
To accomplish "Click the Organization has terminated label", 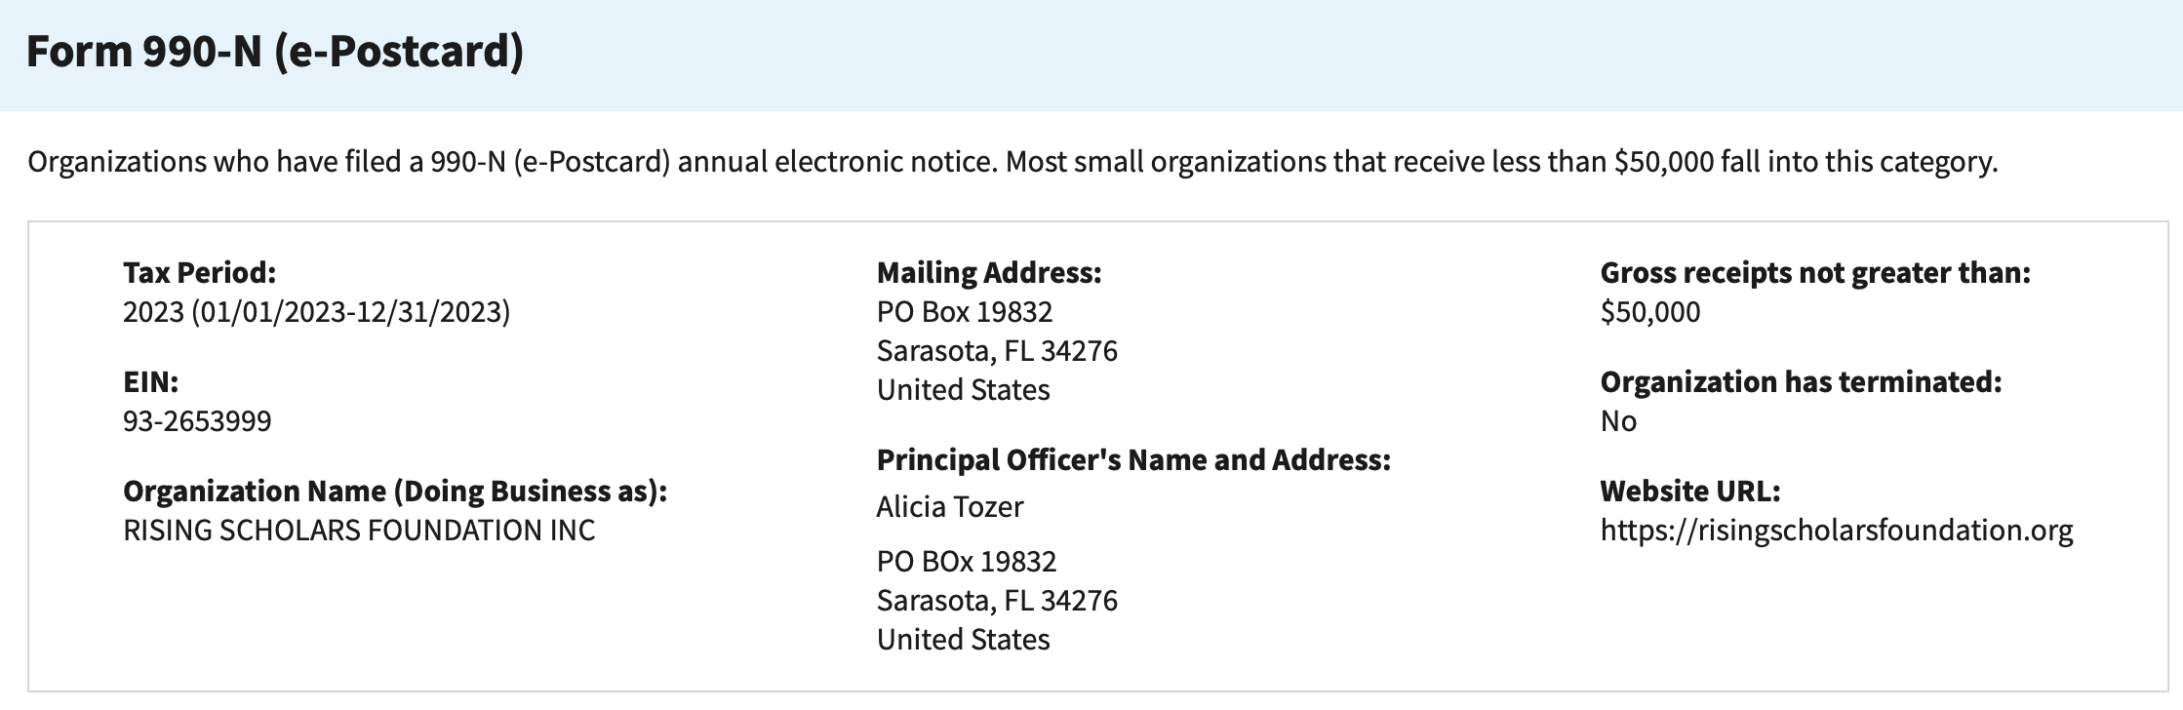I will click(x=1801, y=382).
